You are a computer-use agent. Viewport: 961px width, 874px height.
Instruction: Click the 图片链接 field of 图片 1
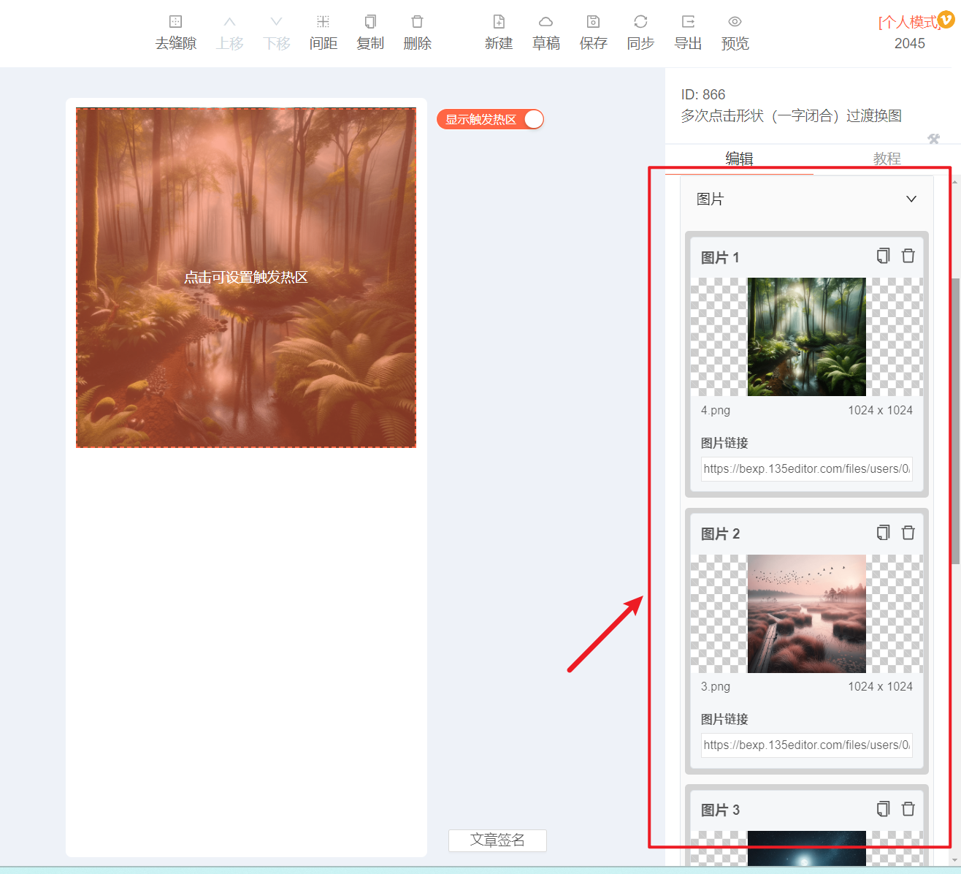tap(807, 469)
